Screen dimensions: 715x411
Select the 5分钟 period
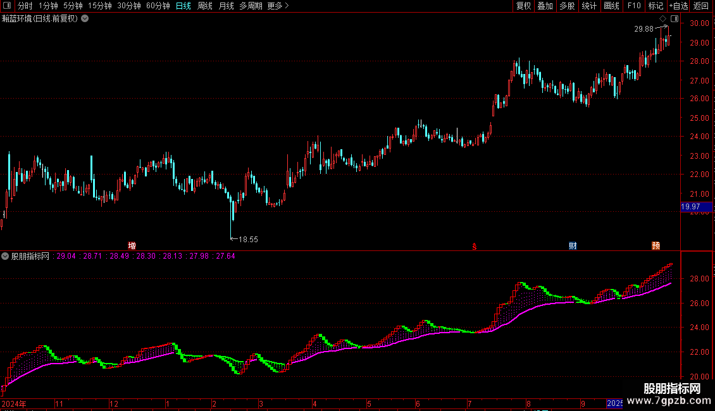(x=73, y=6)
